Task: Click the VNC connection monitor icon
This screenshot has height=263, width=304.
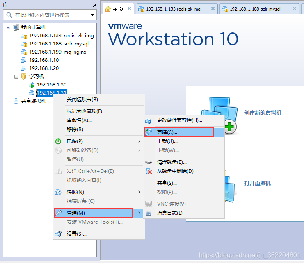Action: pos(149,204)
